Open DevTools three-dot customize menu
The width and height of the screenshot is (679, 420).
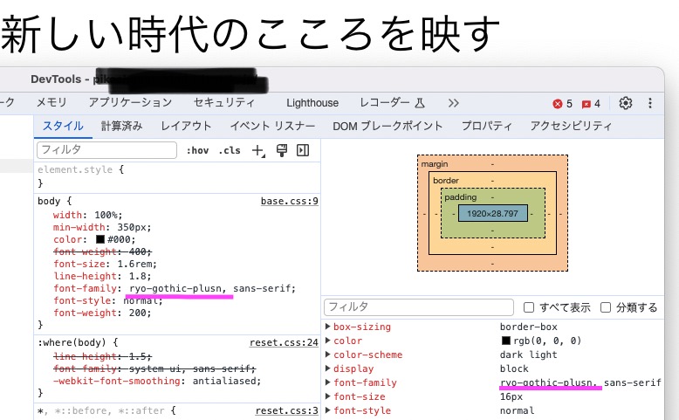tap(649, 103)
